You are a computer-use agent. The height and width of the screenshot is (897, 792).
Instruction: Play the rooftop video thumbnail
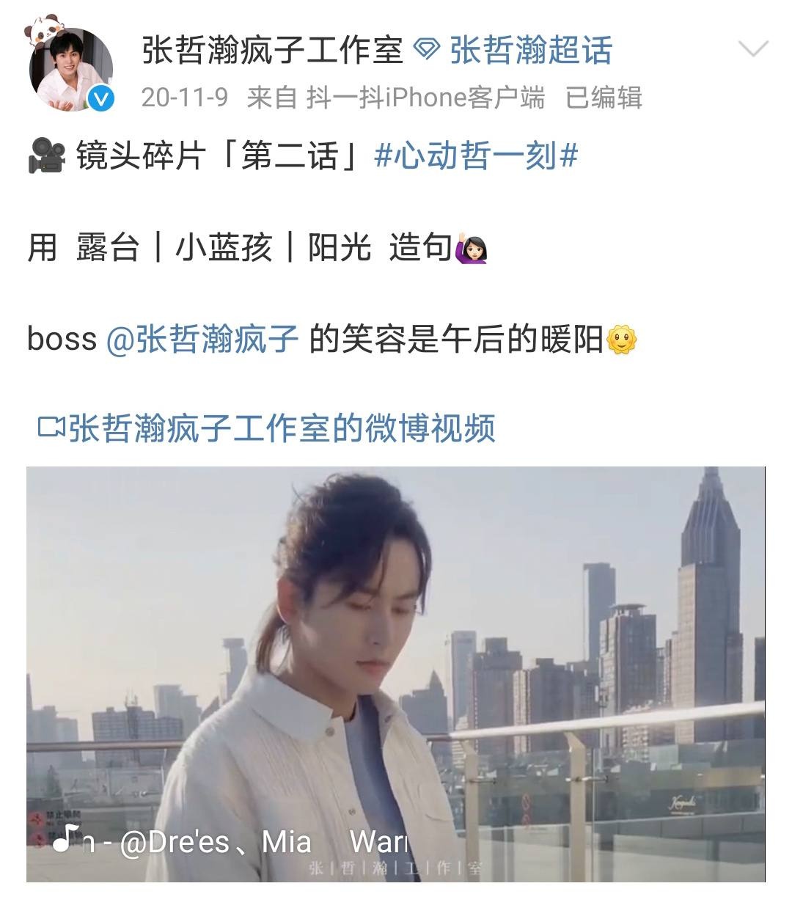click(396, 674)
